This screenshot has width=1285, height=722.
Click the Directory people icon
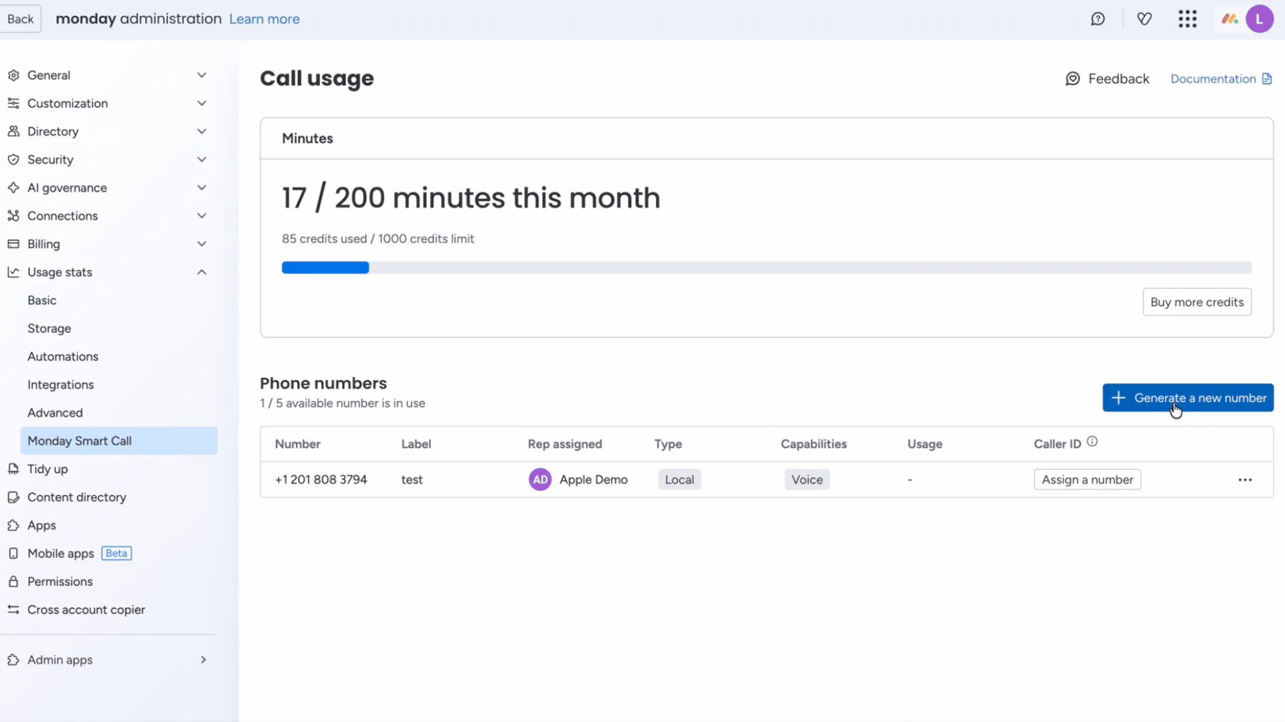click(13, 132)
